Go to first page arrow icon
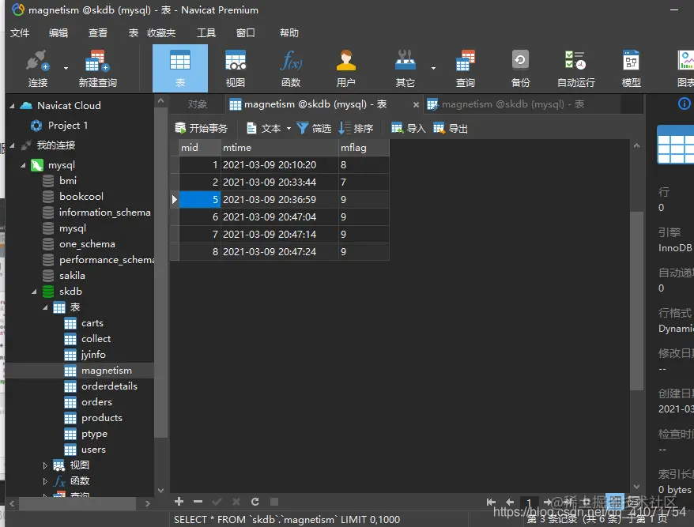This screenshot has height=527, width=694. [491, 502]
